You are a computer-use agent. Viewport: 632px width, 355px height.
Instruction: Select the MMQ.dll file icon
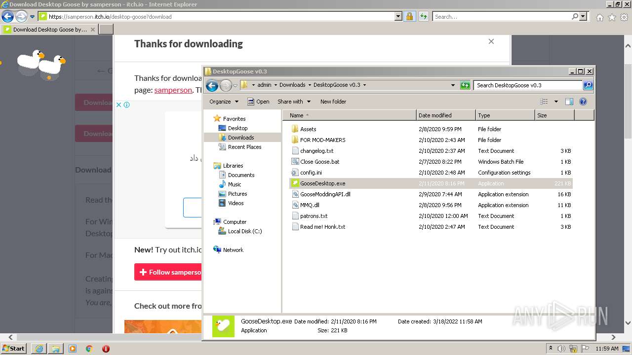tap(295, 205)
